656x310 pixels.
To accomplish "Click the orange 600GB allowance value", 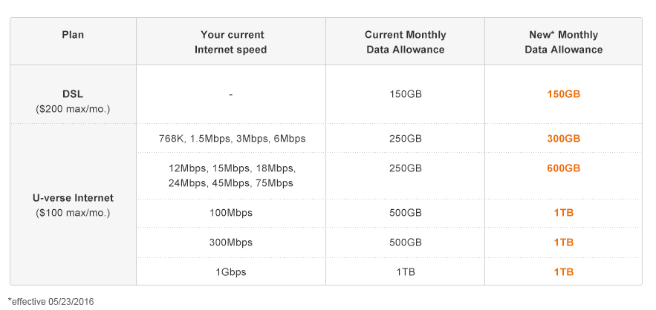I will [x=563, y=168].
